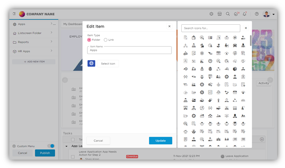Expand the Reports sidebar chevron
Image resolution: width=285 pixels, height=168 pixels.
(x=51, y=42)
